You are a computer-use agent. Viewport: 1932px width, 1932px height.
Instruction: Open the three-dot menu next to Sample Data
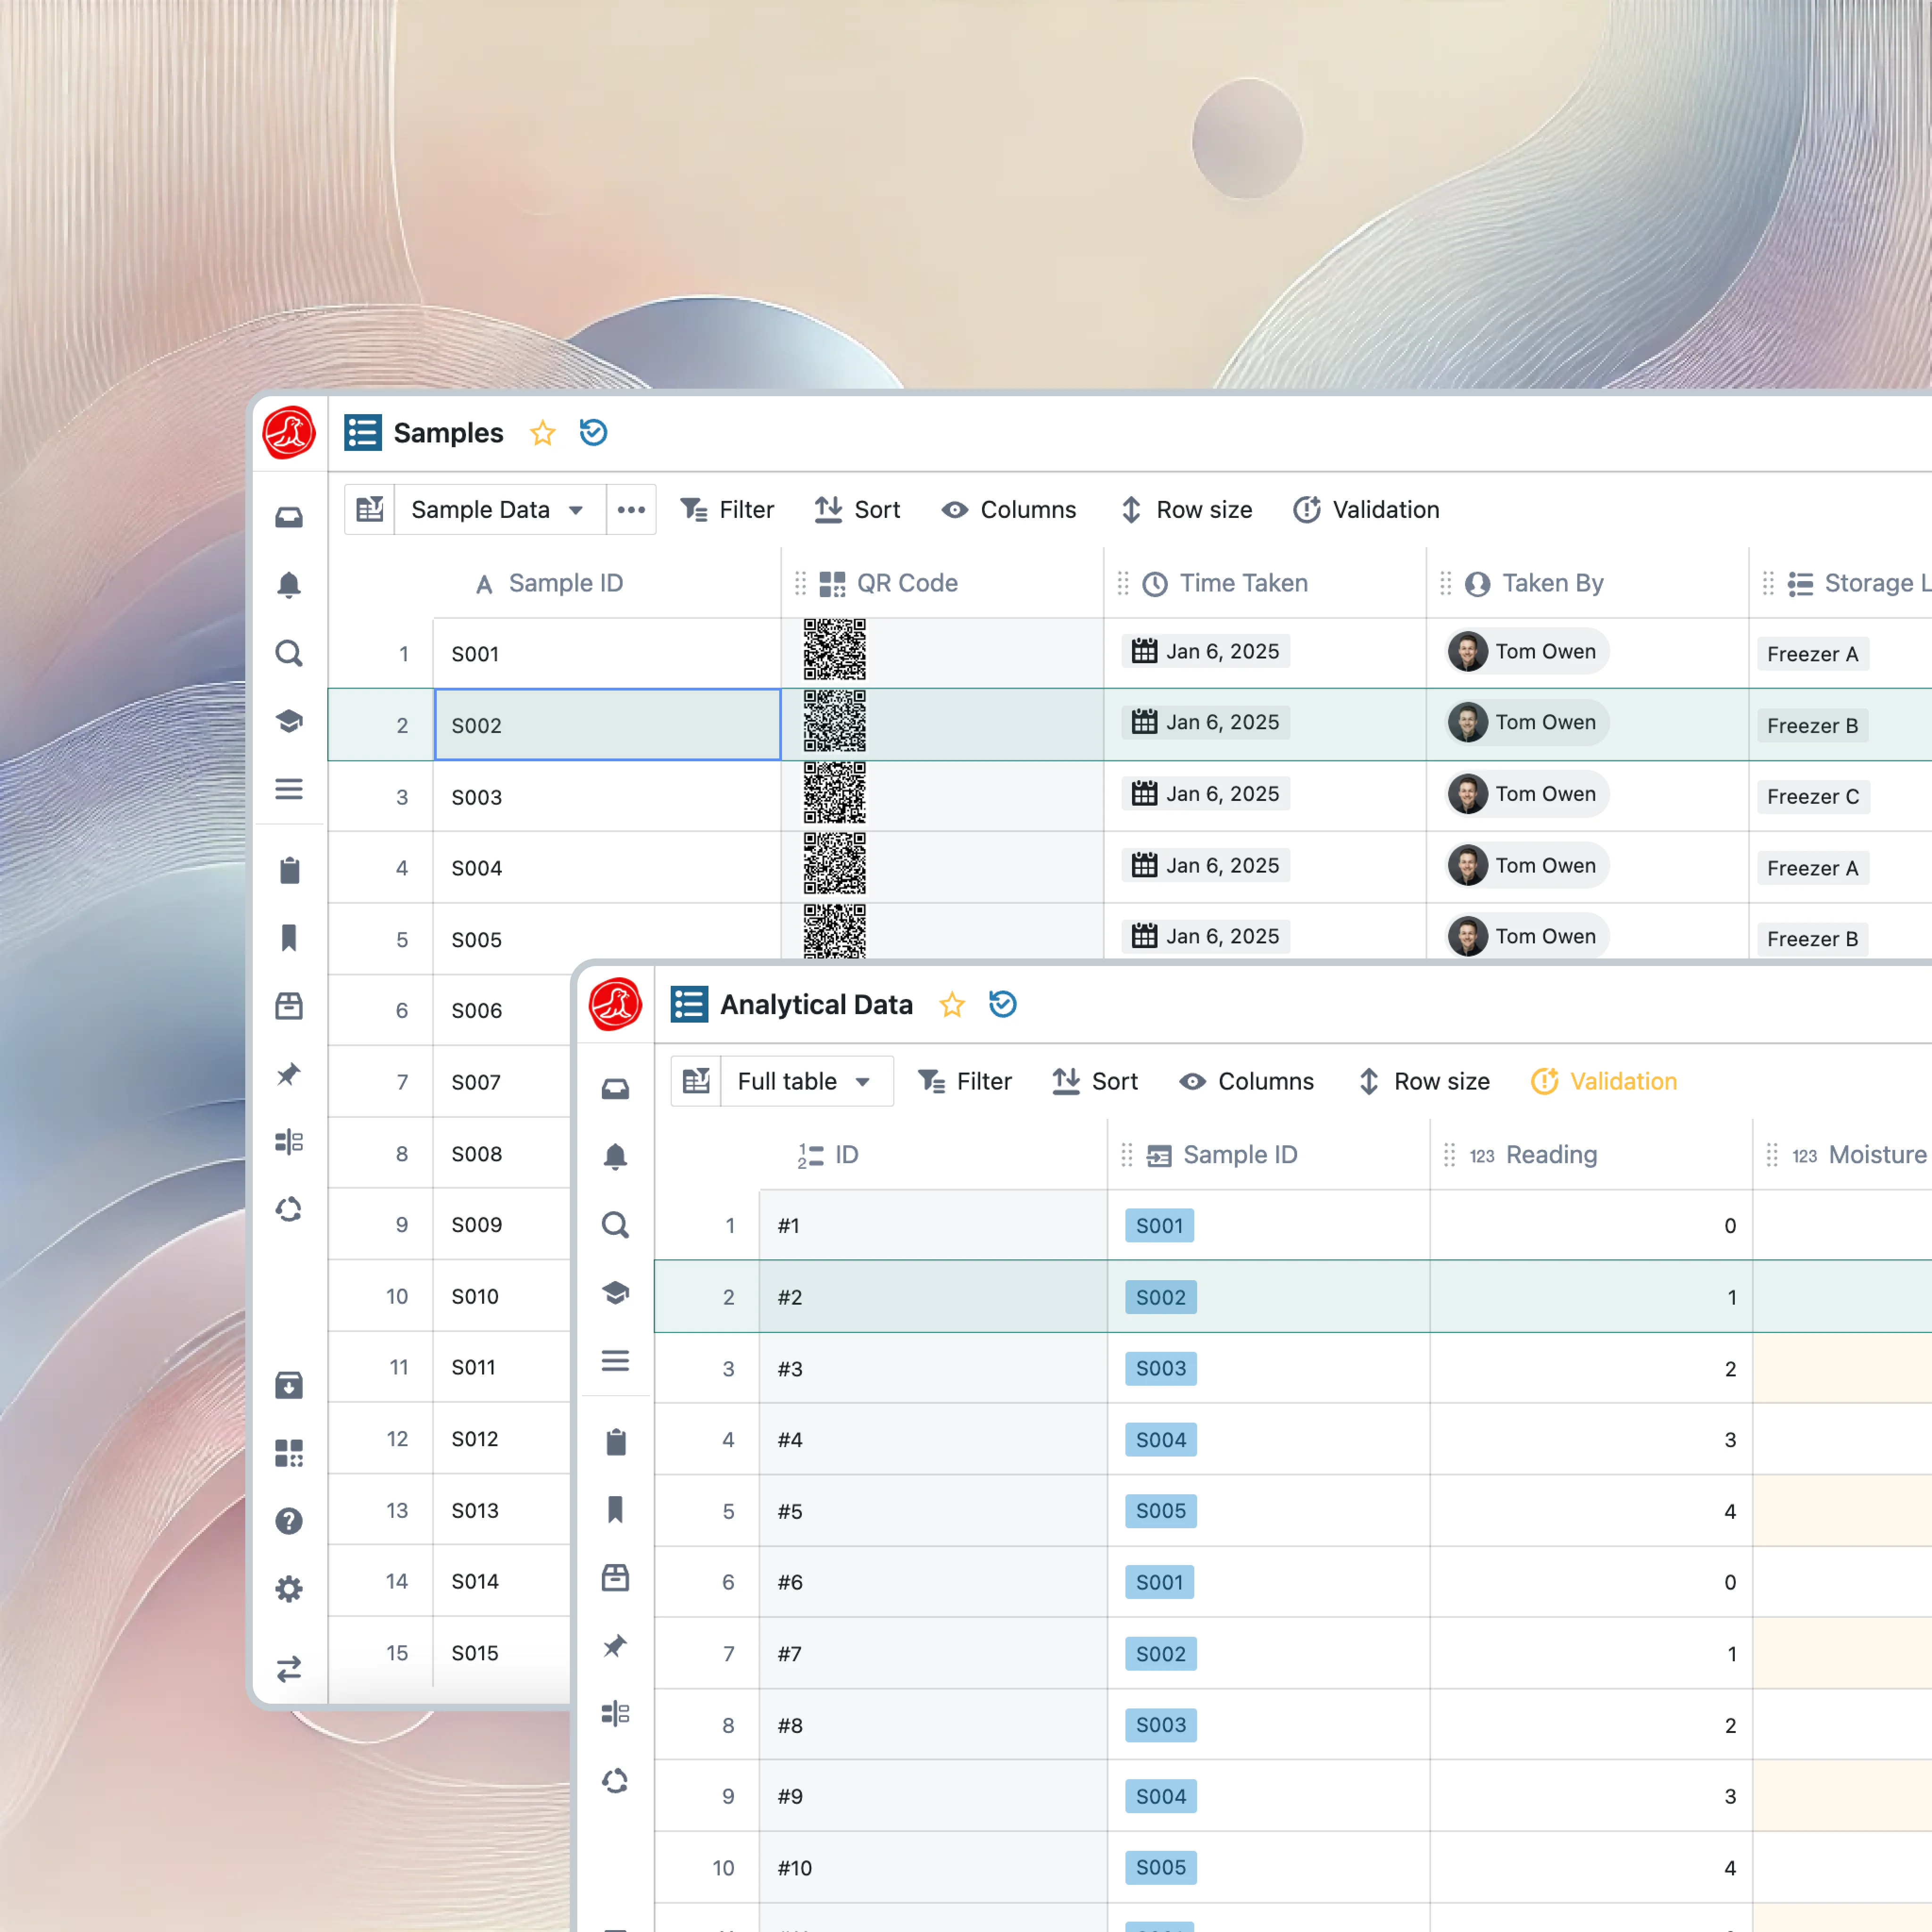(x=631, y=510)
